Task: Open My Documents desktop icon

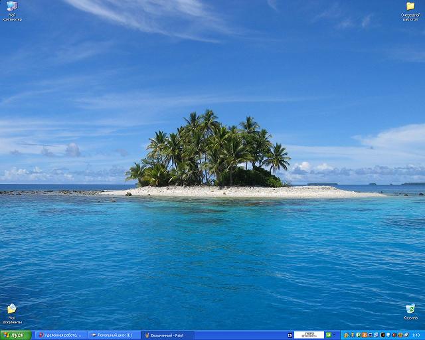Action: [12, 314]
